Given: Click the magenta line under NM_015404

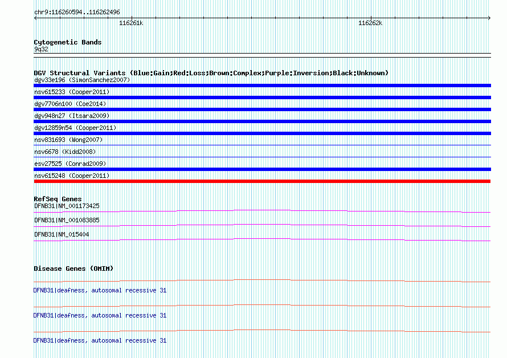Looking at the screenshot, I should coord(262,239).
